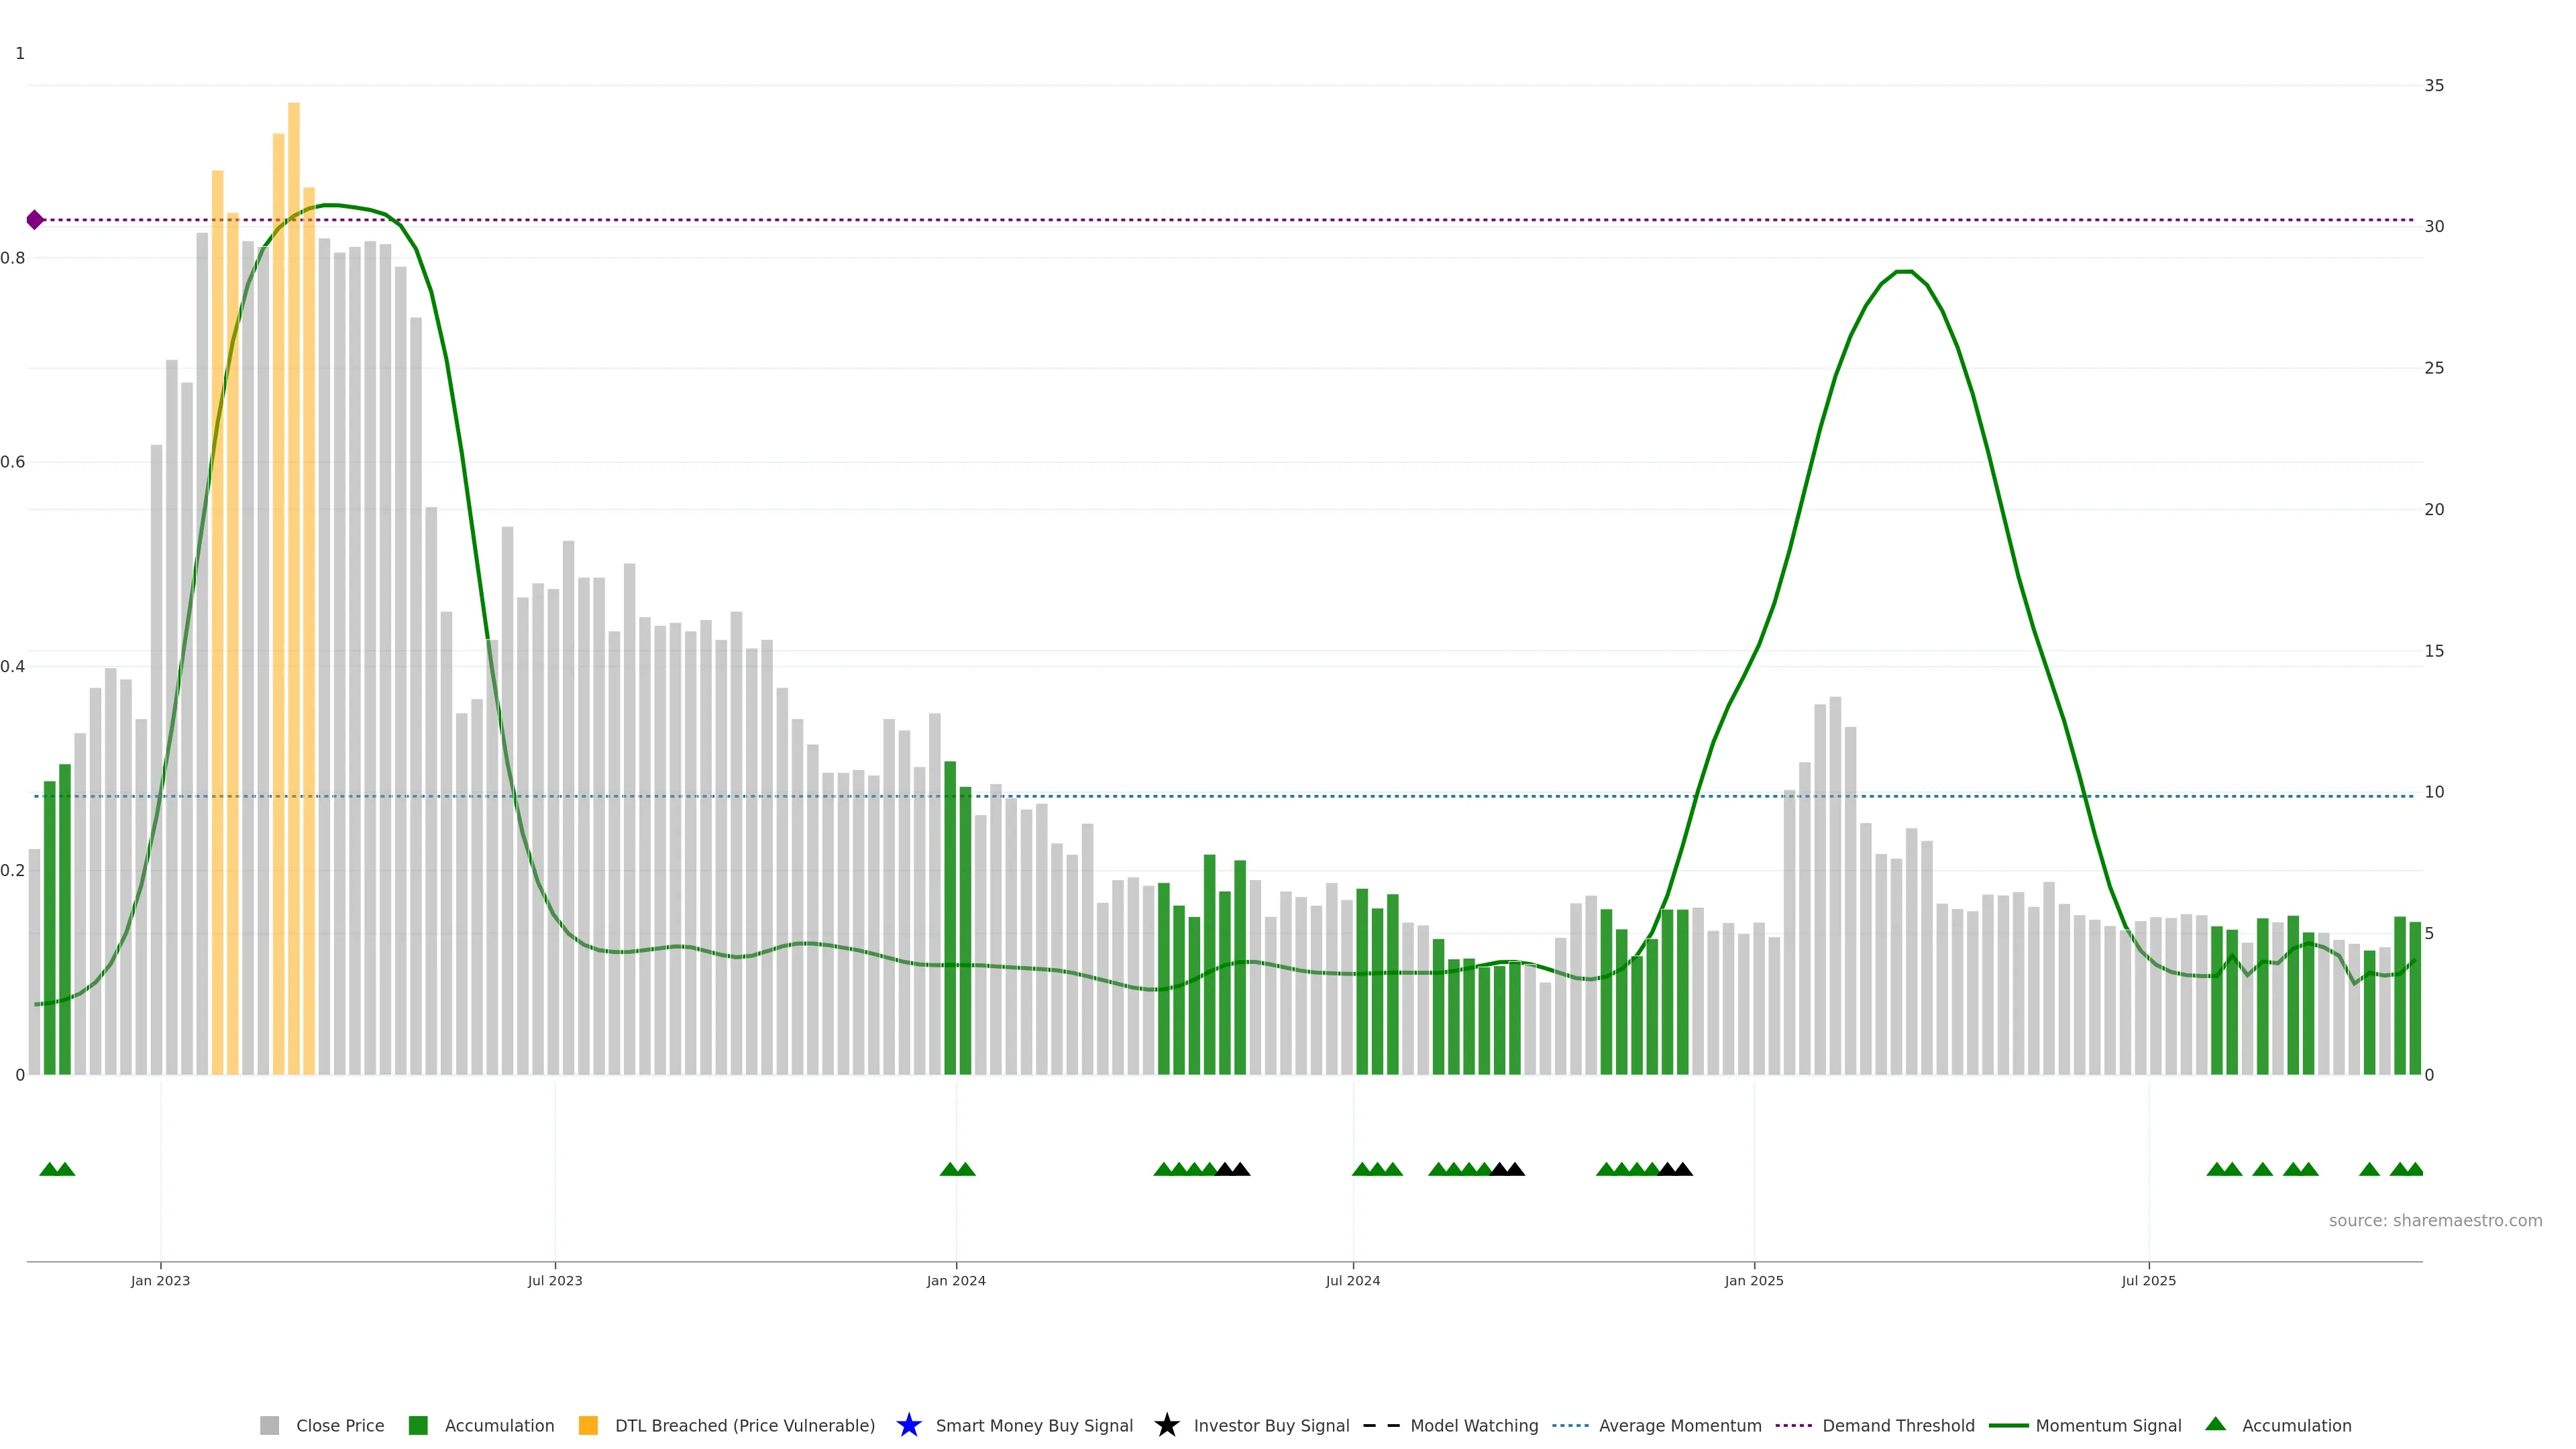Click the orange DTL Breached legend swatch
The width and height of the screenshot is (2576, 1449).
[588, 1425]
